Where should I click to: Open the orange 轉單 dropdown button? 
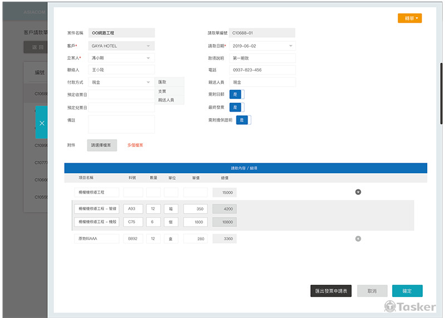tap(409, 18)
